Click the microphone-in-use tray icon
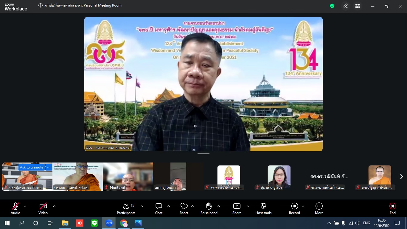The width and height of the screenshot is (407, 229). click(344, 223)
